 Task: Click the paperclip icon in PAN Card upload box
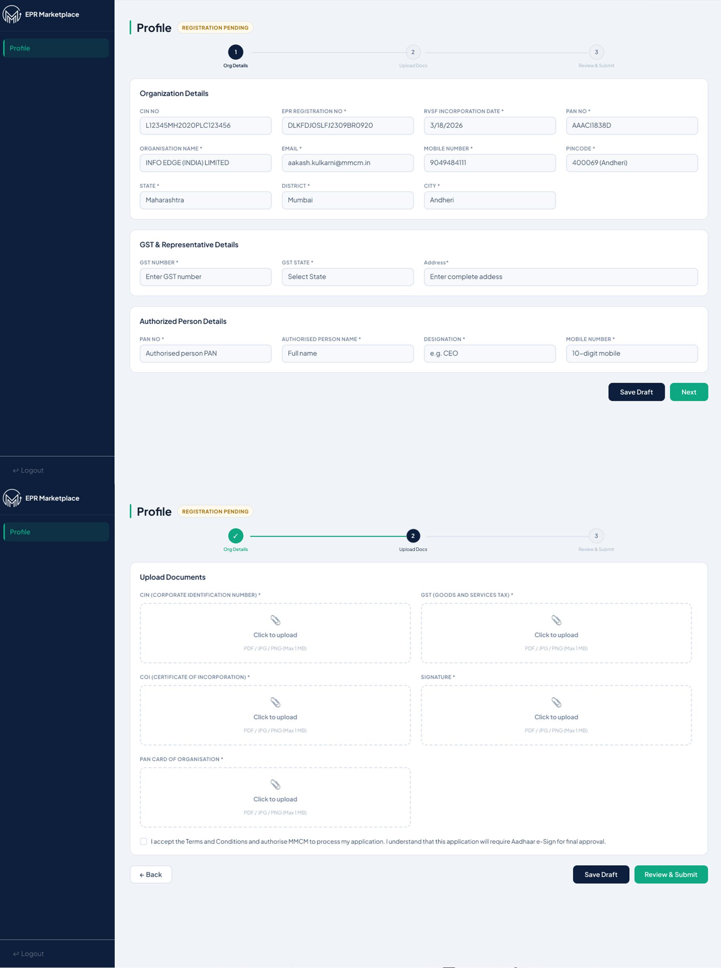pos(275,784)
